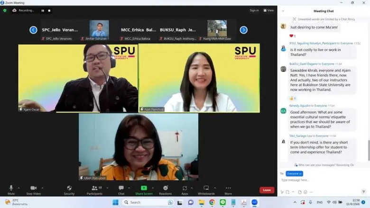This screenshot has height=208, width=370.
Task: Click the Sign in link
Action: pyautogui.click(x=254, y=10)
